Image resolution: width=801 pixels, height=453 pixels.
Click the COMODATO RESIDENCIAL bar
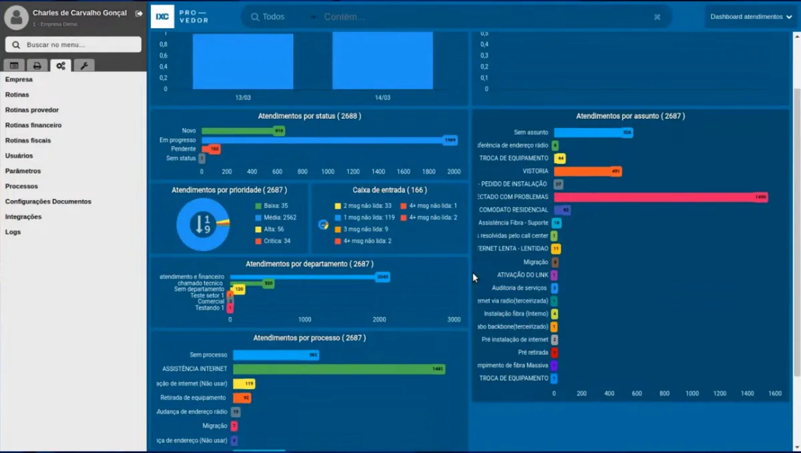(x=562, y=210)
